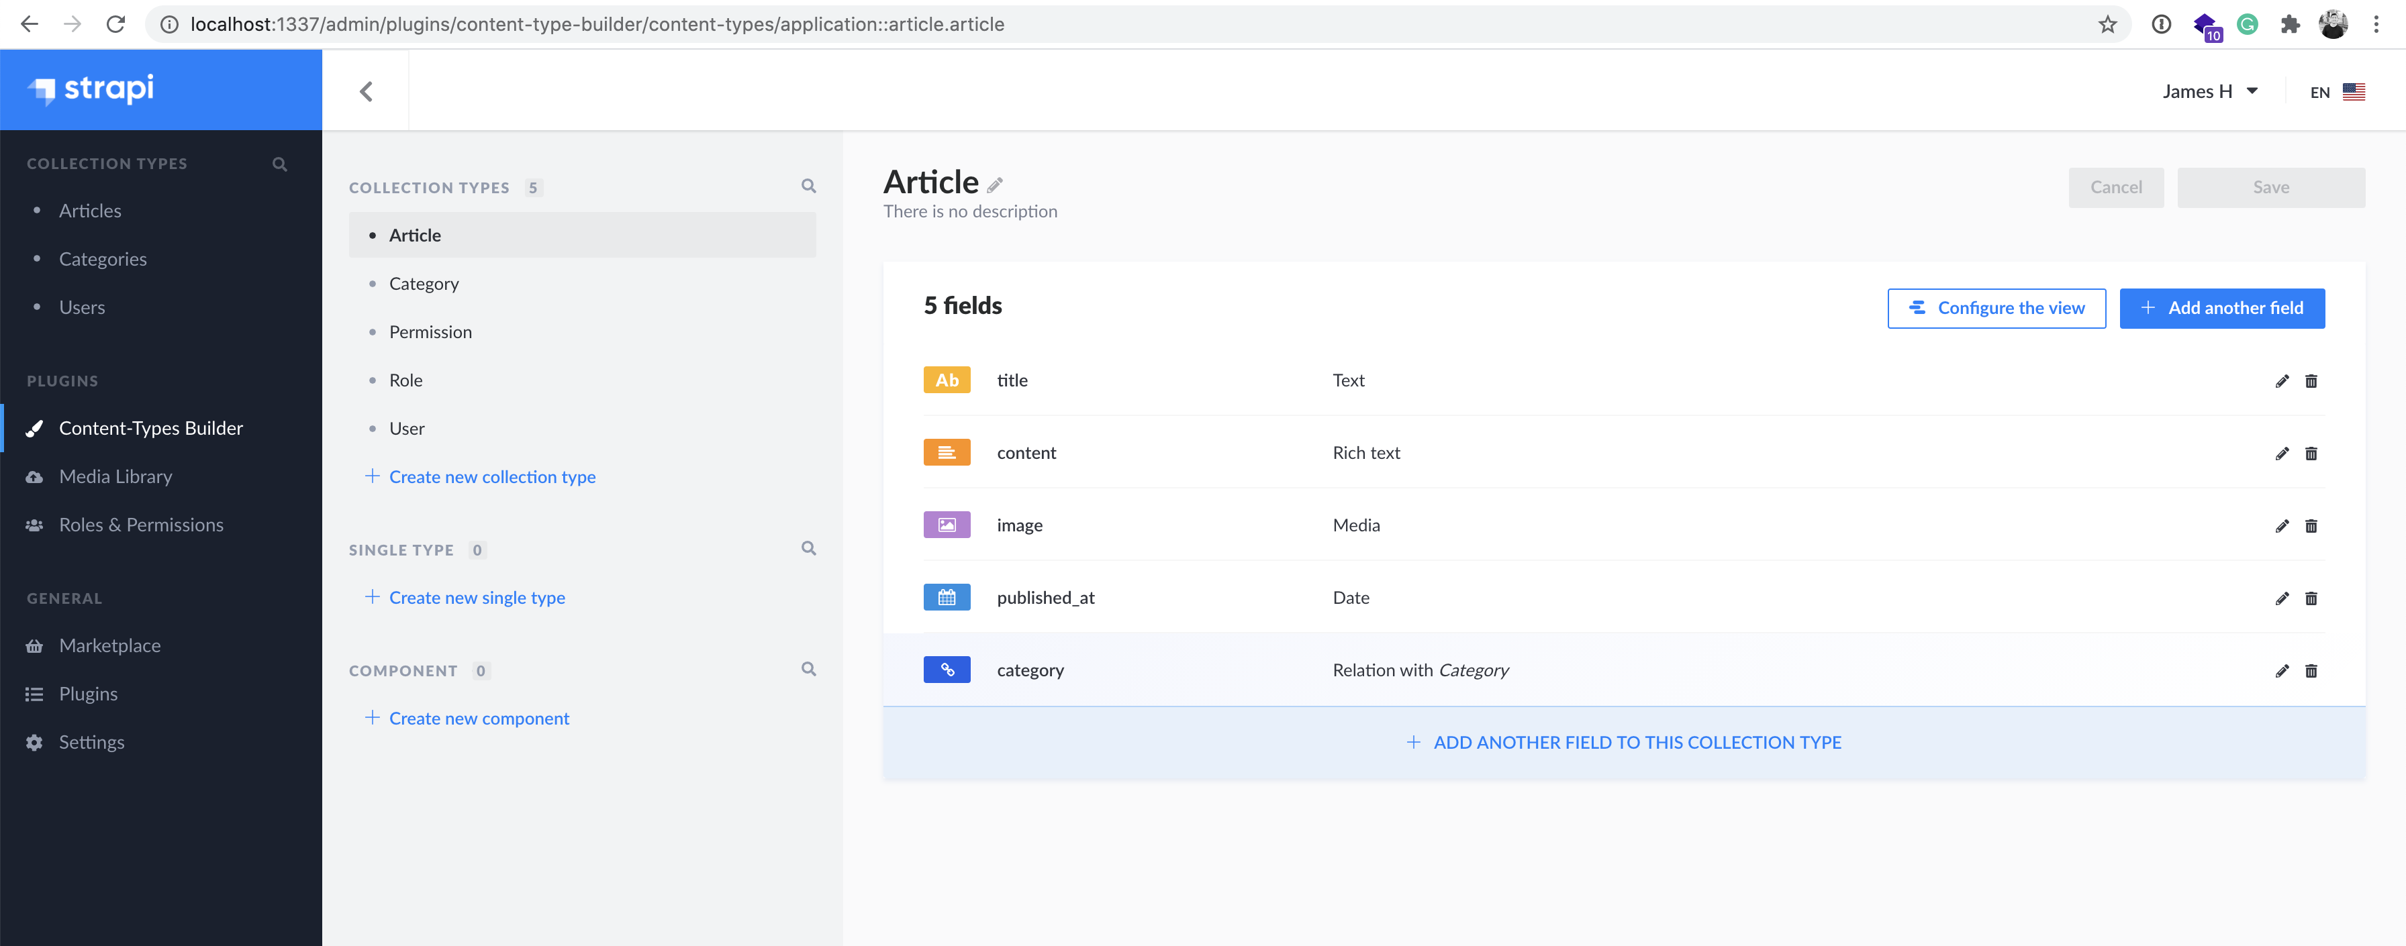Click the calendar icon for published_at
The height and width of the screenshot is (946, 2406).
(x=946, y=596)
